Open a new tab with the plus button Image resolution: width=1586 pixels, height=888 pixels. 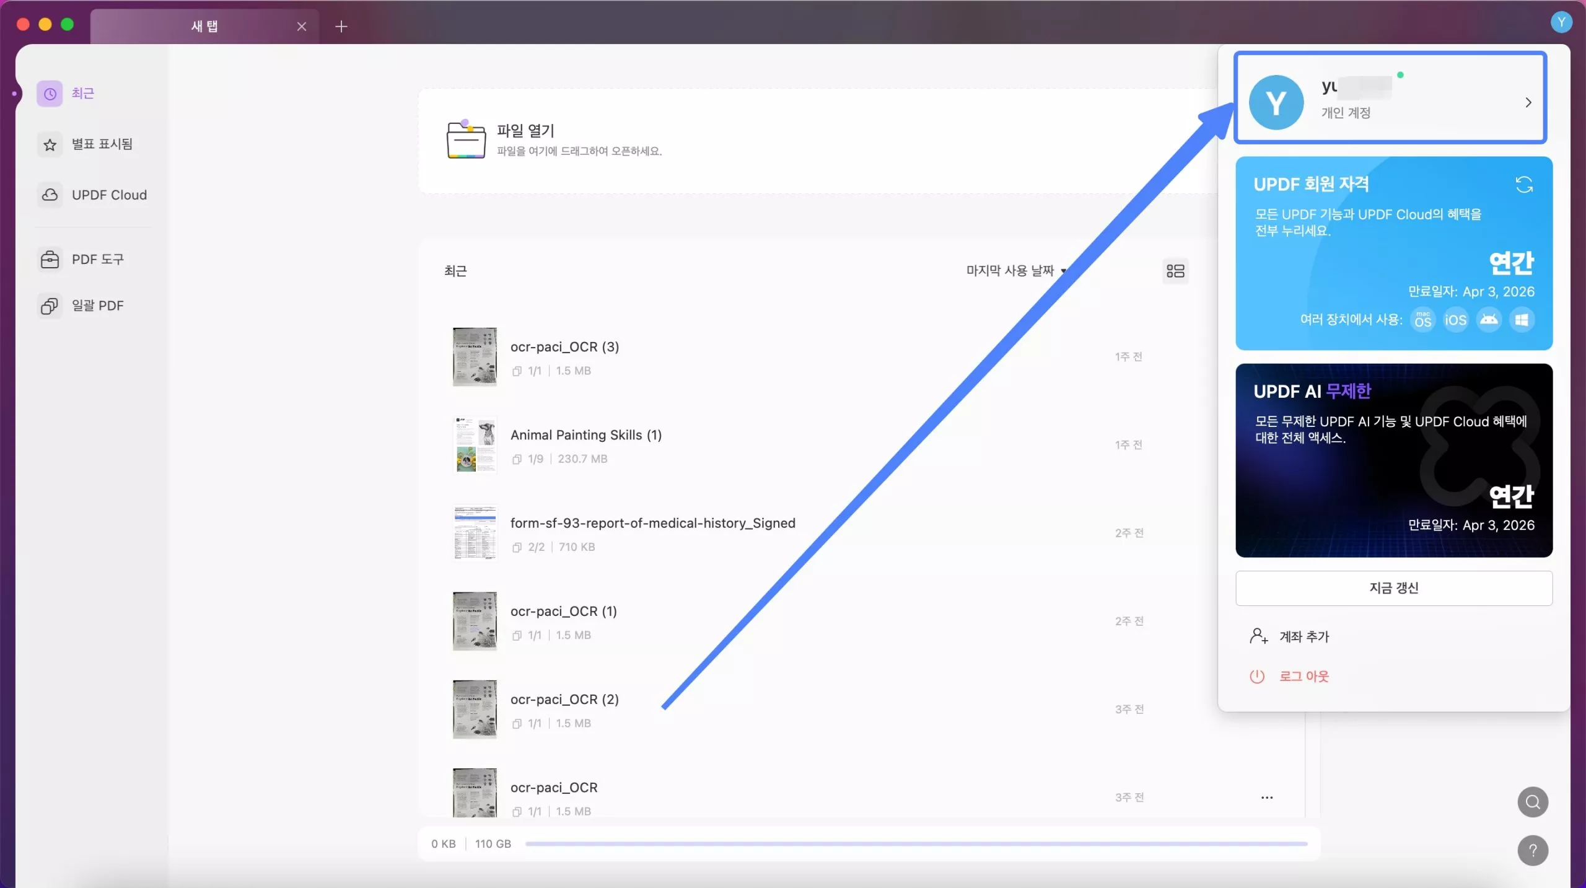pos(341,27)
